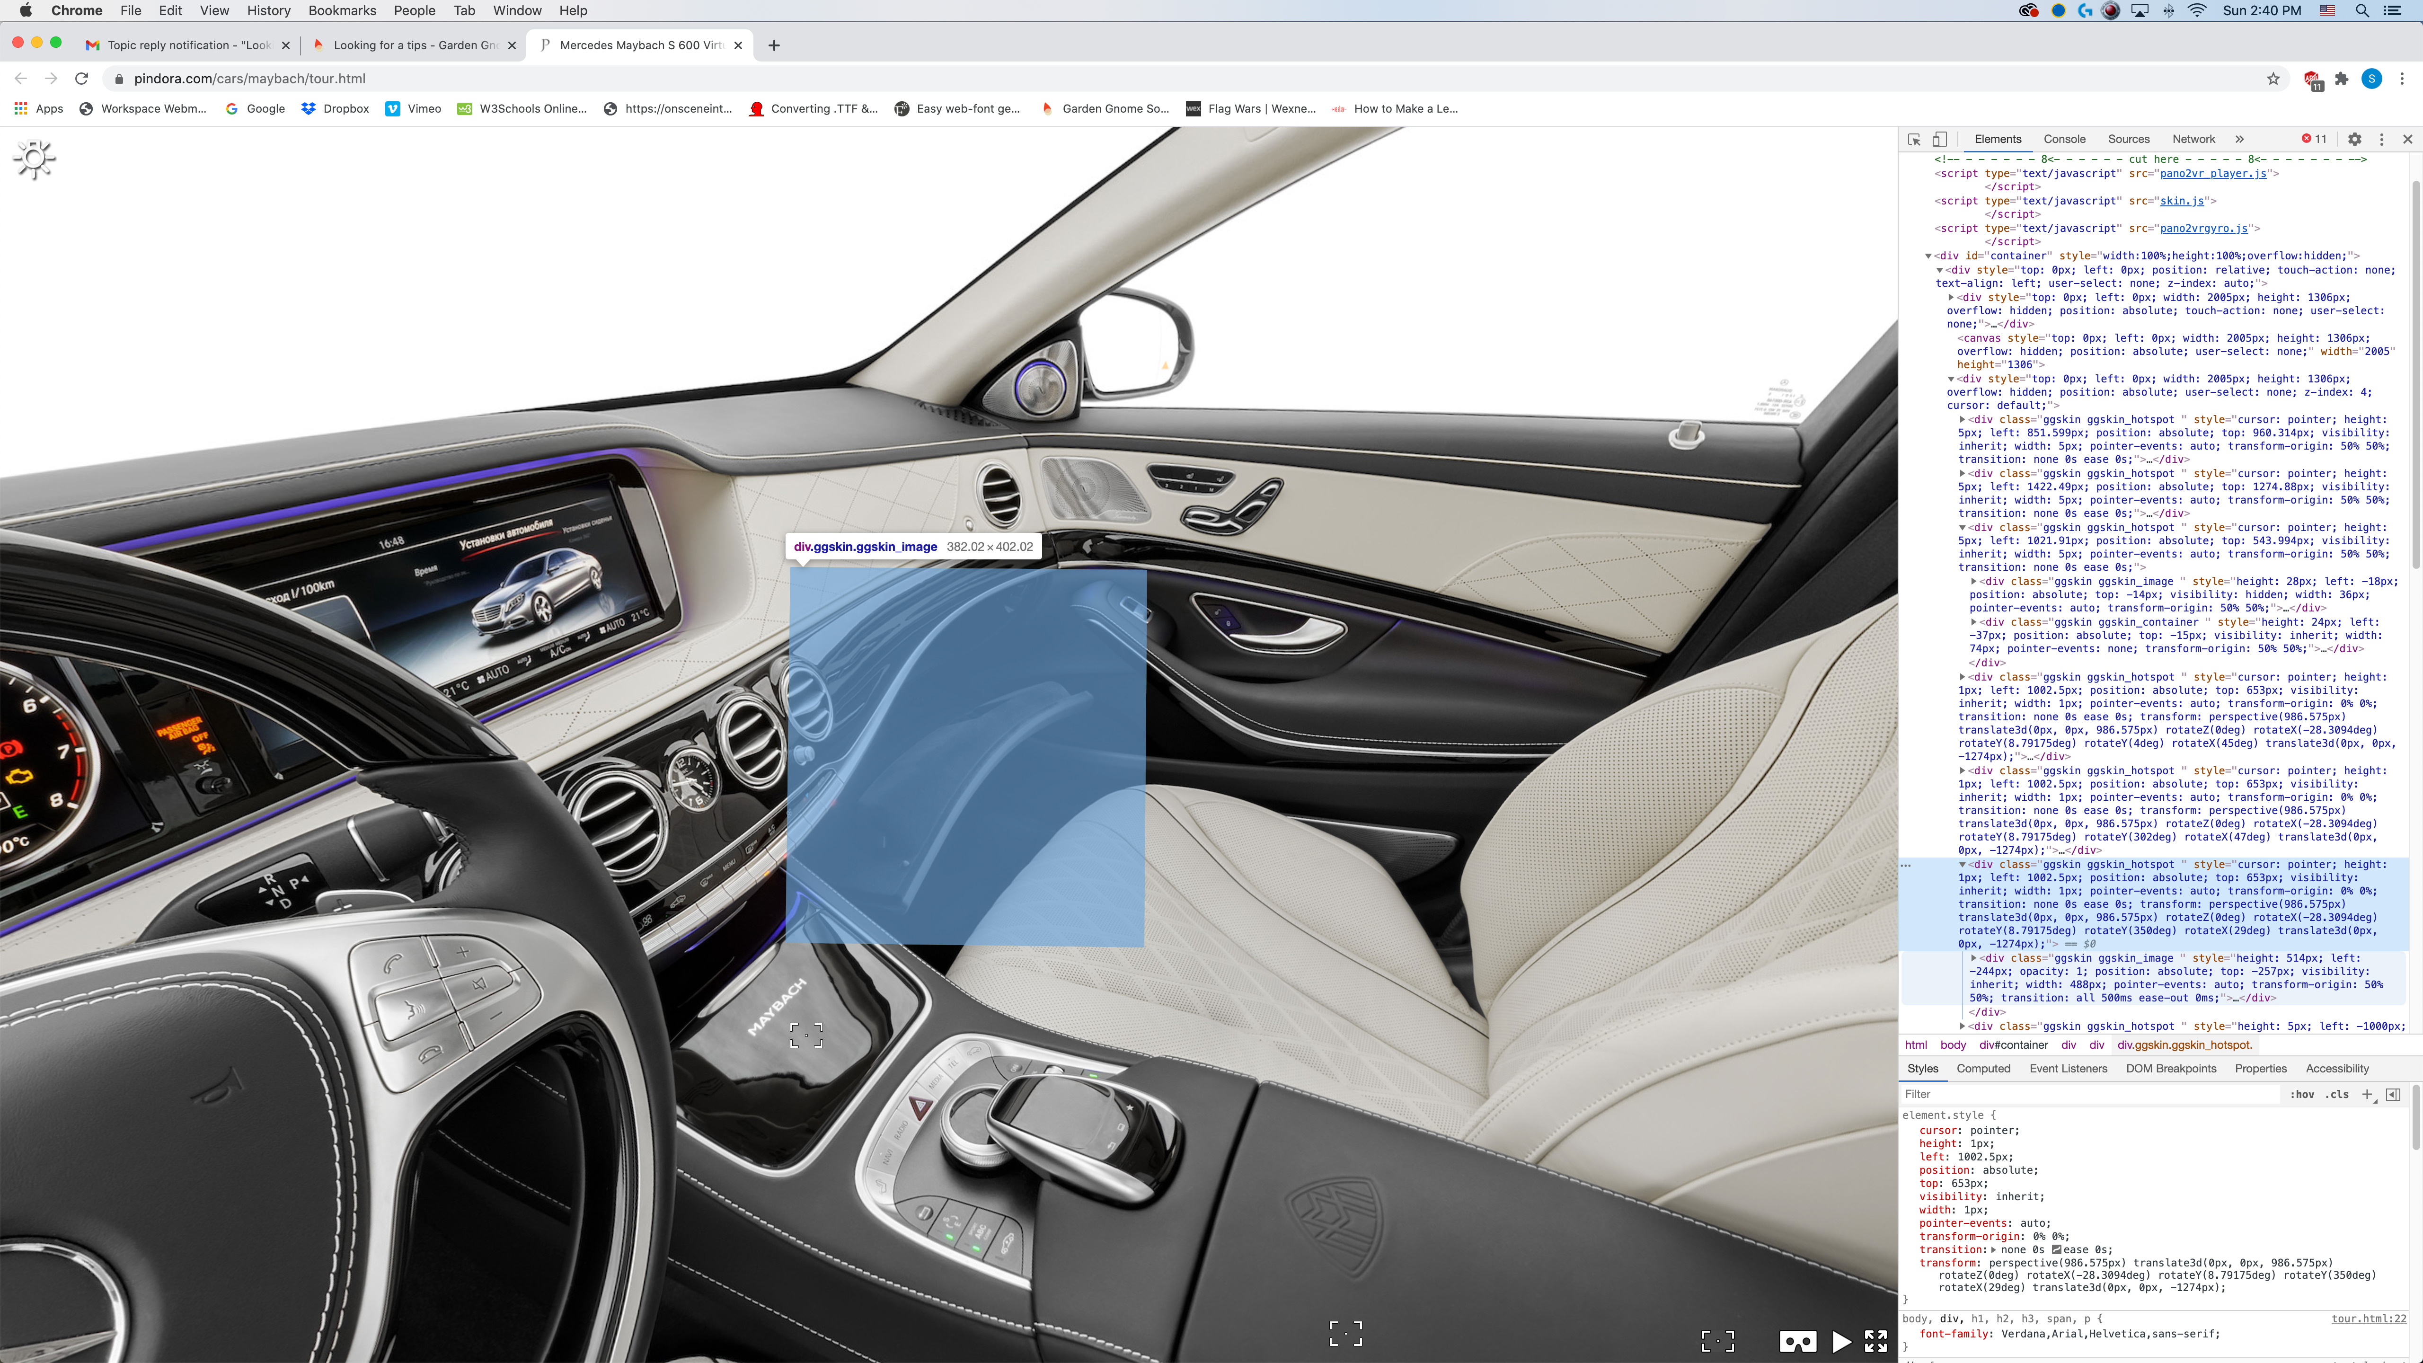Activate the DevTools element inspect picker
The height and width of the screenshot is (1363, 2423).
coord(1914,139)
